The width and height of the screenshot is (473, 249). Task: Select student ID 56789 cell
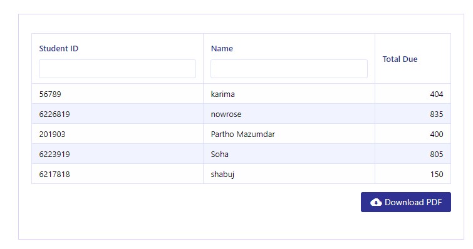[x=117, y=94]
